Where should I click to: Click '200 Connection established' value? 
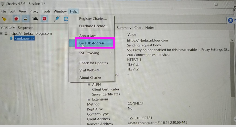point(148,55)
